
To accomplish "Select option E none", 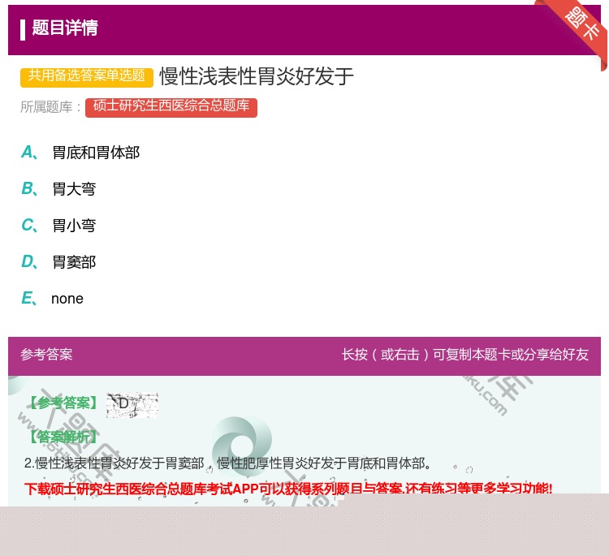I will coord(53,299).
